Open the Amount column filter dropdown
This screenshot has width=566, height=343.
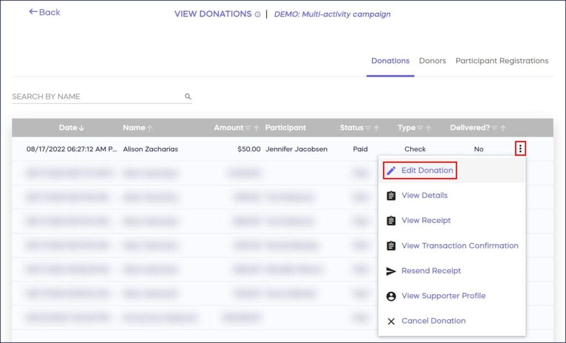247,128
